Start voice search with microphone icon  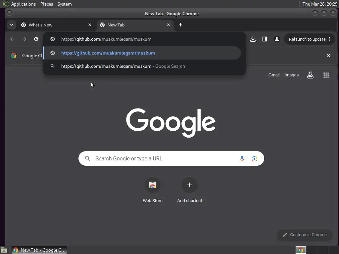tap(242, 158)
